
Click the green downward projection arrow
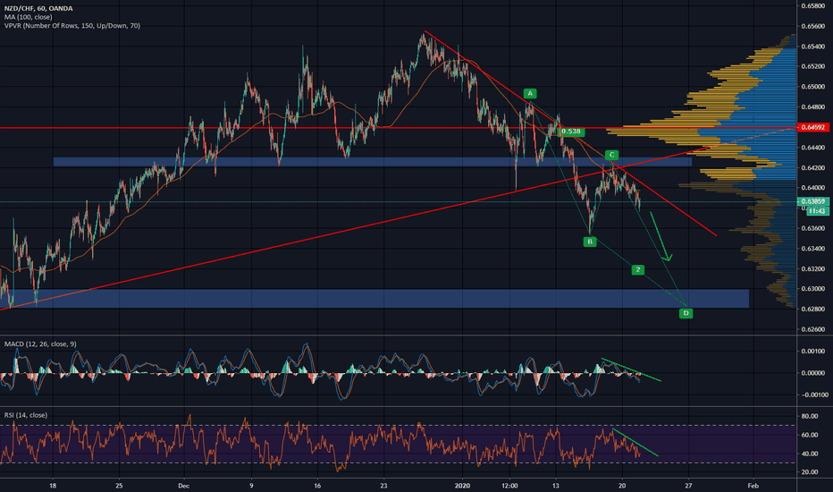tap(661, 239)
